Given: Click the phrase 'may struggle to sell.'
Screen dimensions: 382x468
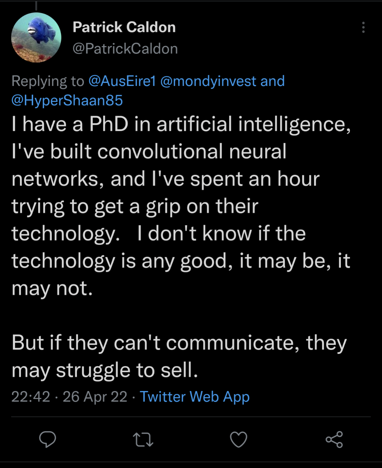Looking at the screenshot, I should (x=105, y=370).
